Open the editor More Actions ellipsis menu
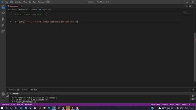The image size is (196, 110). coord(193,6)
